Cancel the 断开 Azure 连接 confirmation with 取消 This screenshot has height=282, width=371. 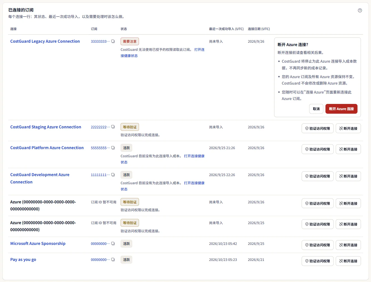(x=316, y=109)
